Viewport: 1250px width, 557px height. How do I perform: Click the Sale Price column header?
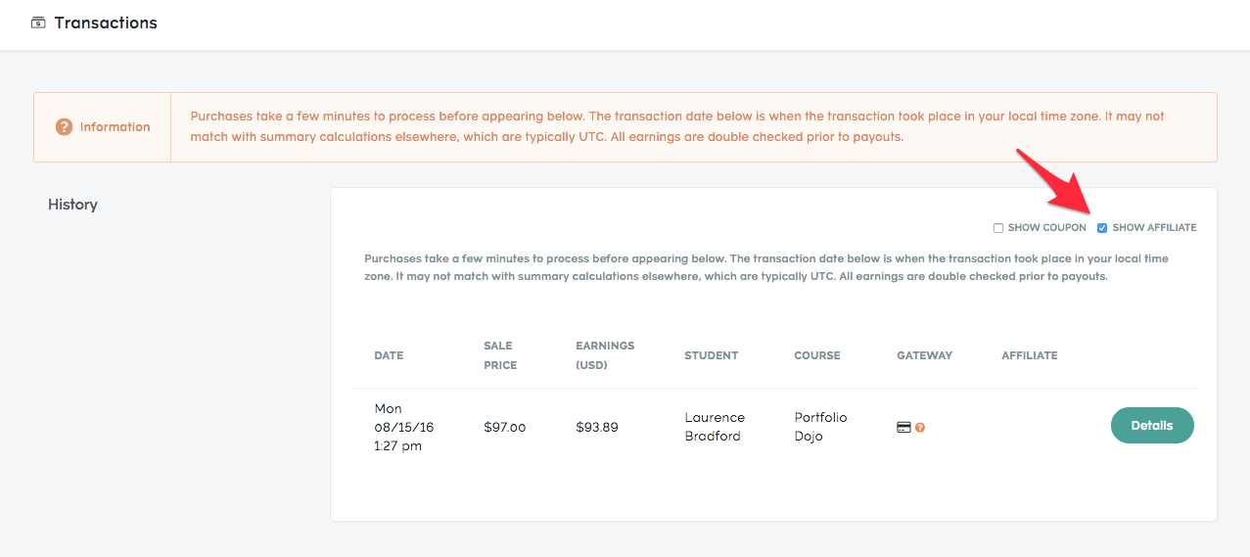(500, 355)
